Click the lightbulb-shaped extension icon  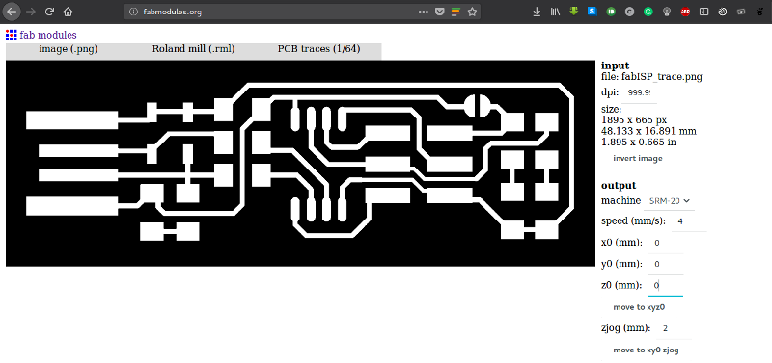(667, 12)
